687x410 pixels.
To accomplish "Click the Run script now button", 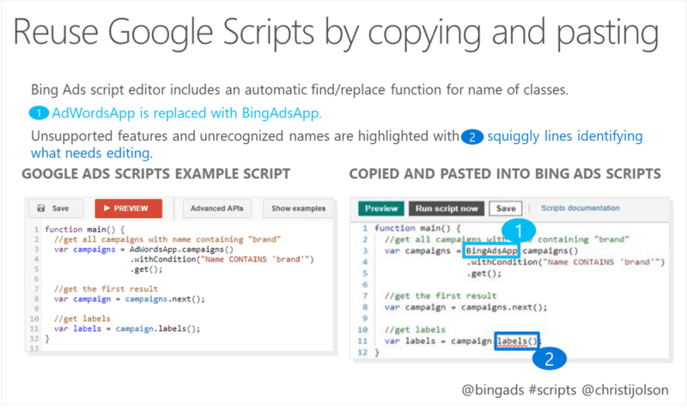I will [x=447, y=208].
